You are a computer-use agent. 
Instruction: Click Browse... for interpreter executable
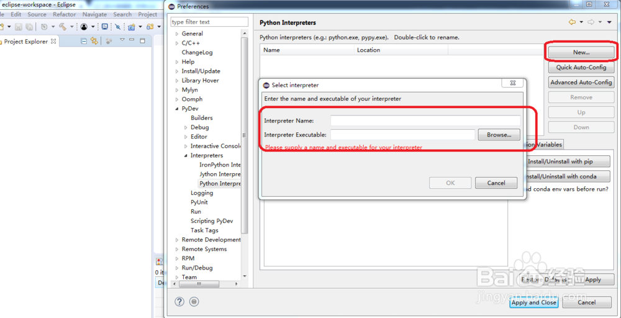click(499, 135)
